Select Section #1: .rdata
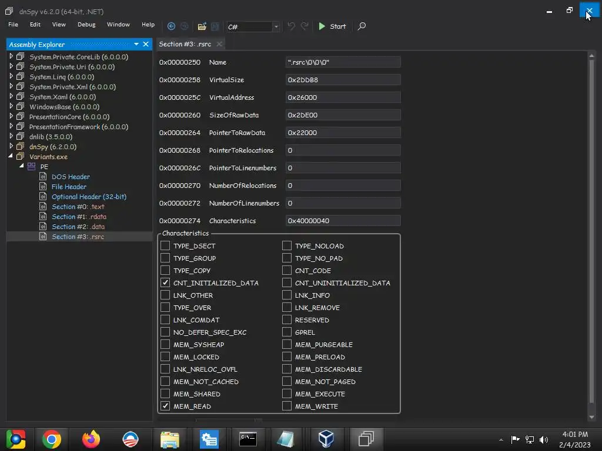The image size is (602, 451). (x=79, y=217)
